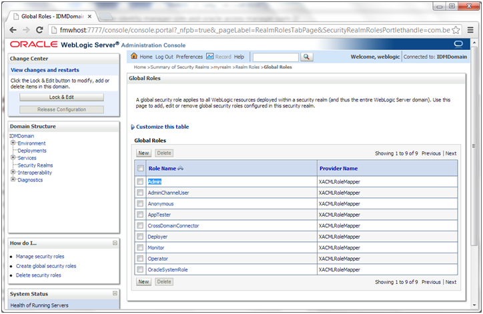This screenshot has height=314, width=483.
Task: Expand the Diagnostics tree node
Action: pos(13,179)
